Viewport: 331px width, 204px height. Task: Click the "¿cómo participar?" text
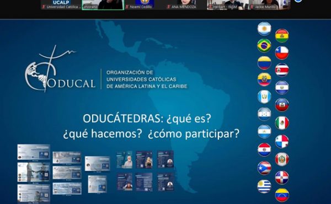click(194, 133)
